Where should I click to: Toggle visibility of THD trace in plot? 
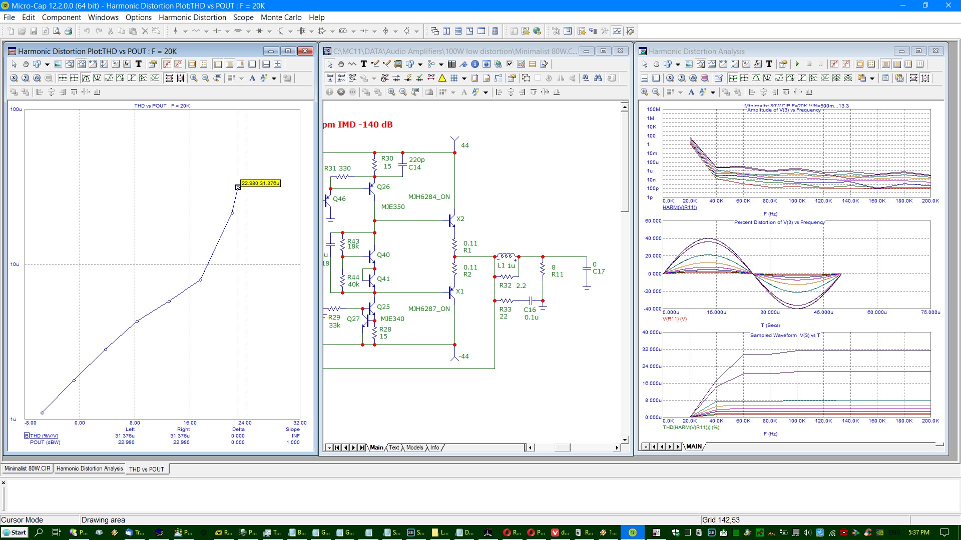click(26, 435)
